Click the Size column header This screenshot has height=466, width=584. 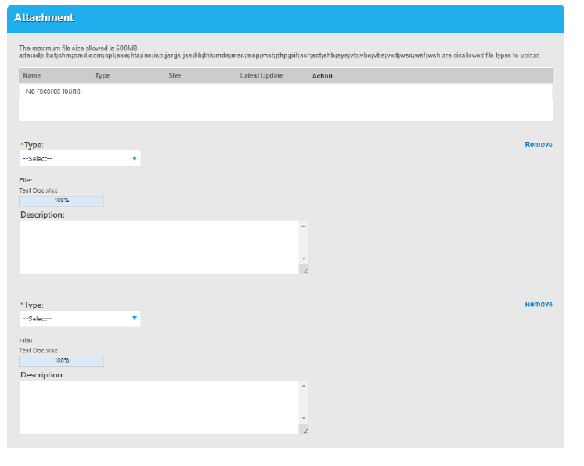(175, 76)
